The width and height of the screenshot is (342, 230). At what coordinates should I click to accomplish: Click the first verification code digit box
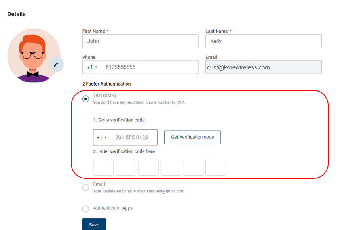103,168
